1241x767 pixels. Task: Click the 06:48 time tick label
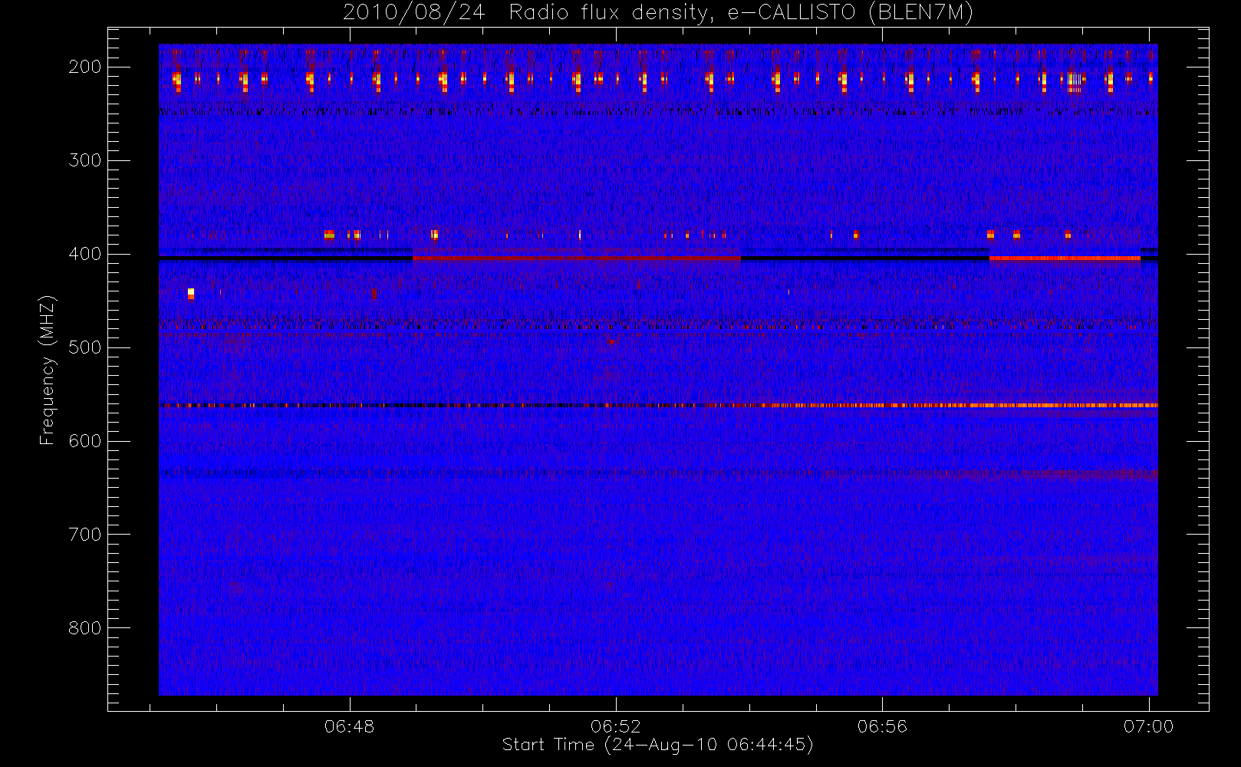[350, 726]
